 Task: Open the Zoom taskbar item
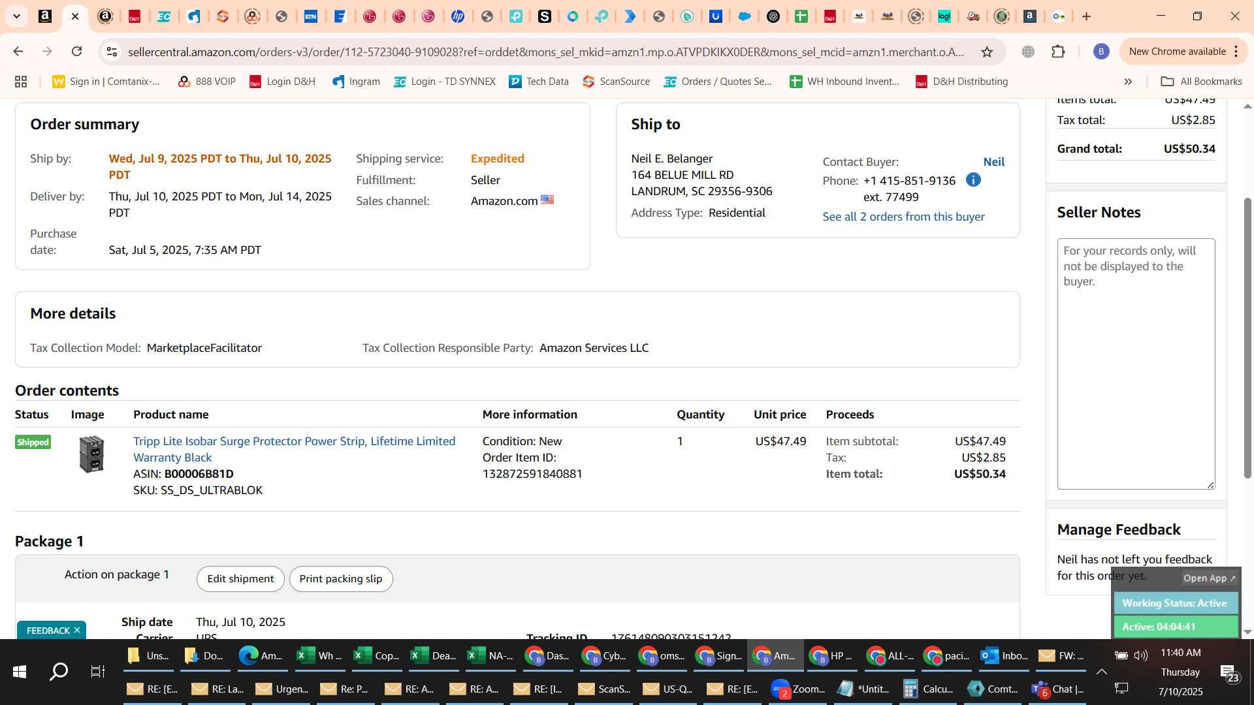click(798, 689)
